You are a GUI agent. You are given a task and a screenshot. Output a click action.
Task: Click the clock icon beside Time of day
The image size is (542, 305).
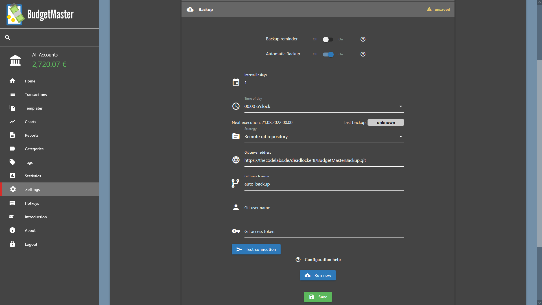click(x=236, y=106)
